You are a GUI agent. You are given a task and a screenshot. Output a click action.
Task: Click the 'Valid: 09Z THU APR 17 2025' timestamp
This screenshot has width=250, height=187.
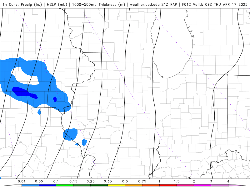[220, 4]
